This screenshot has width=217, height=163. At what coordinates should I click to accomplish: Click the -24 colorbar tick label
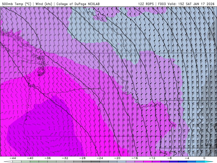(x=100, y=158)
